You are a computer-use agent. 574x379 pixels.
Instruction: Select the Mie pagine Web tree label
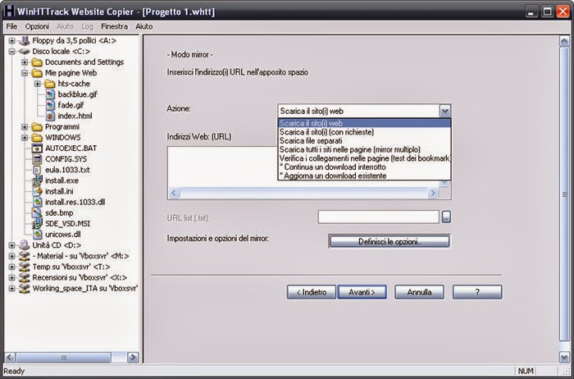71,73
